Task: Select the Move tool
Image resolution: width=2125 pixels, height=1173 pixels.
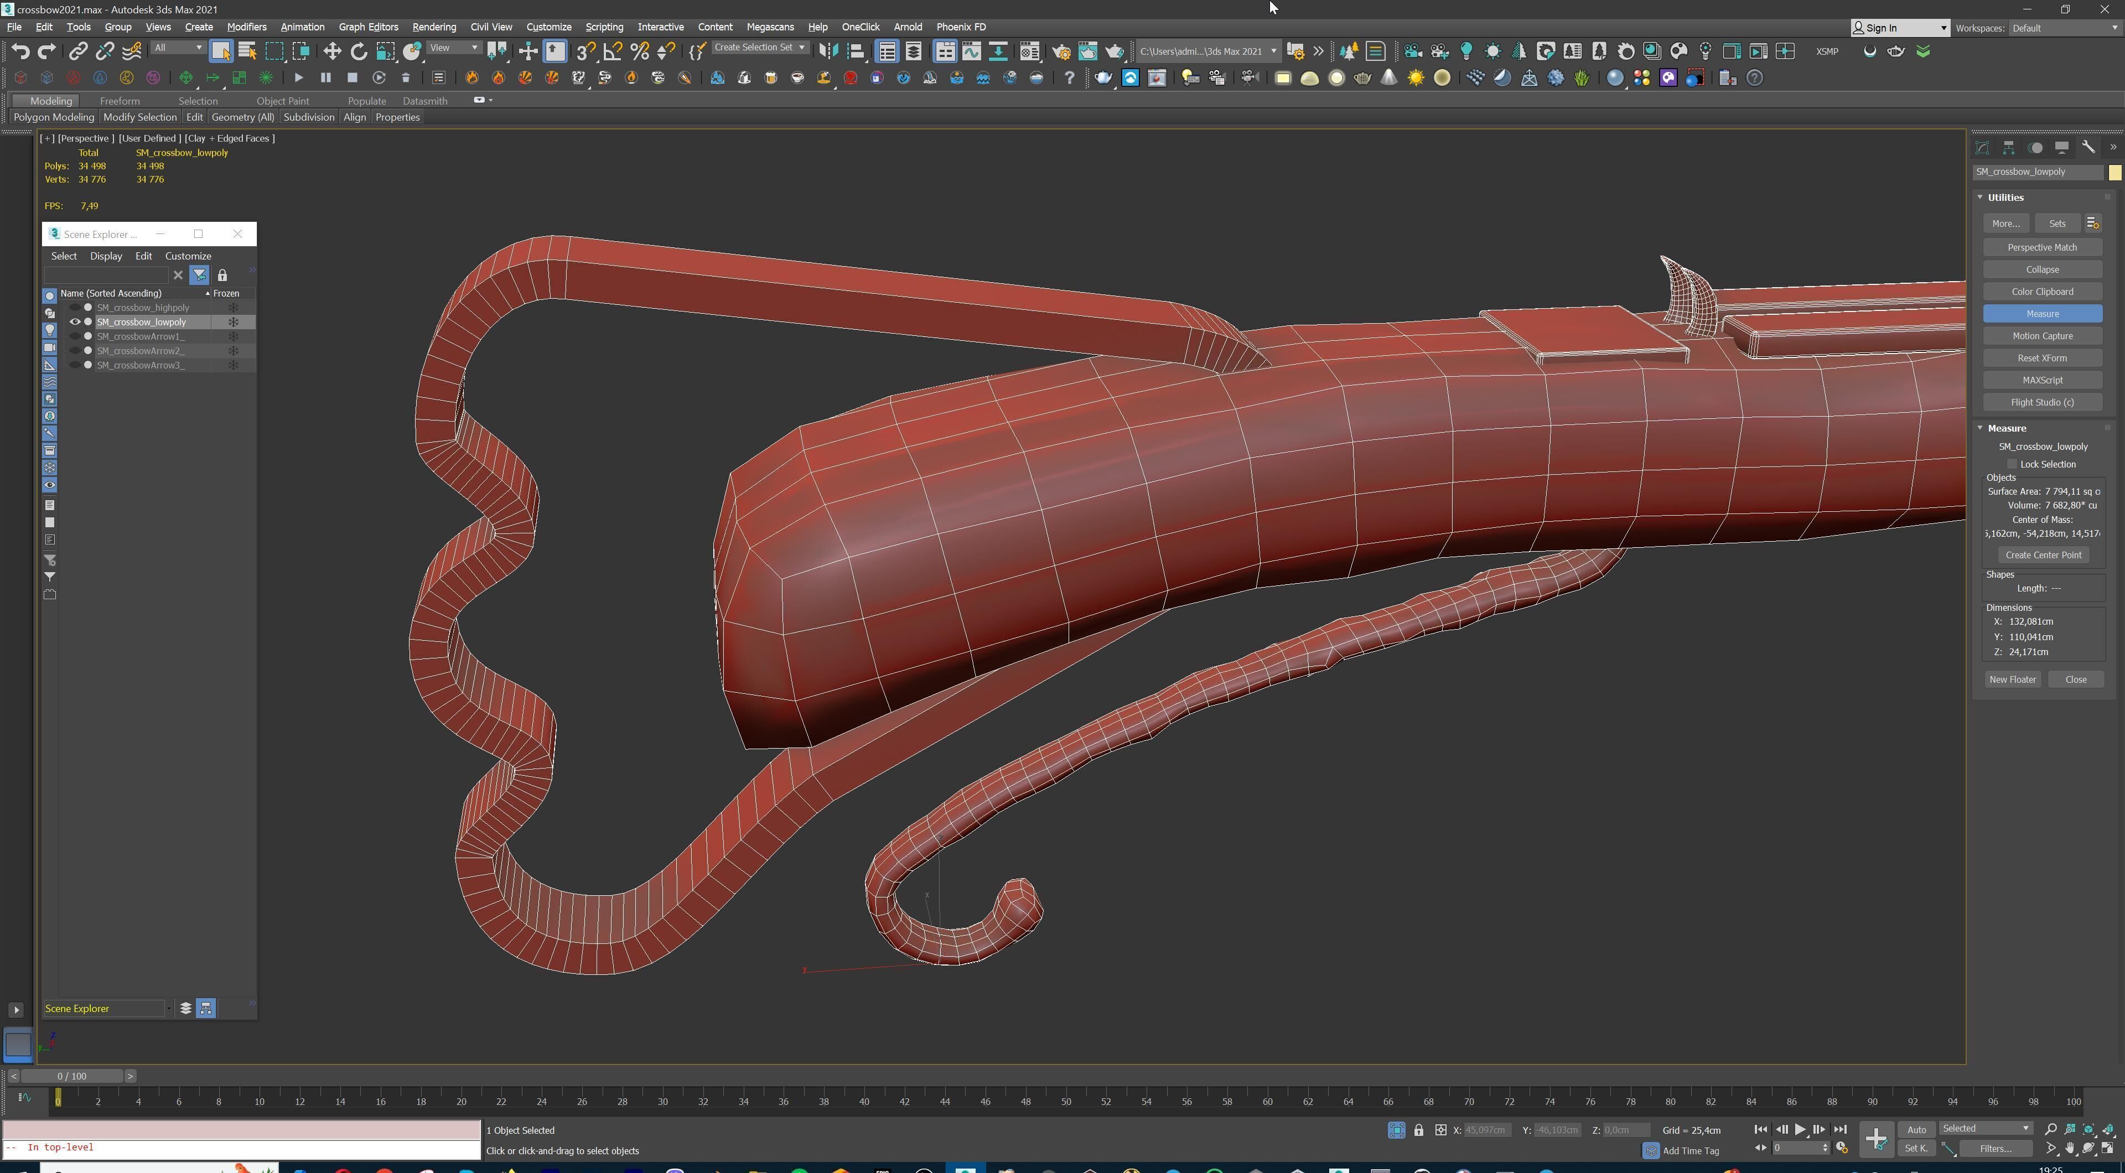Action: pos(331,51)
